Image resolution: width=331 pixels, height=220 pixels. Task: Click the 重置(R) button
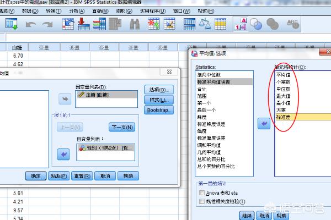(82, 176)
